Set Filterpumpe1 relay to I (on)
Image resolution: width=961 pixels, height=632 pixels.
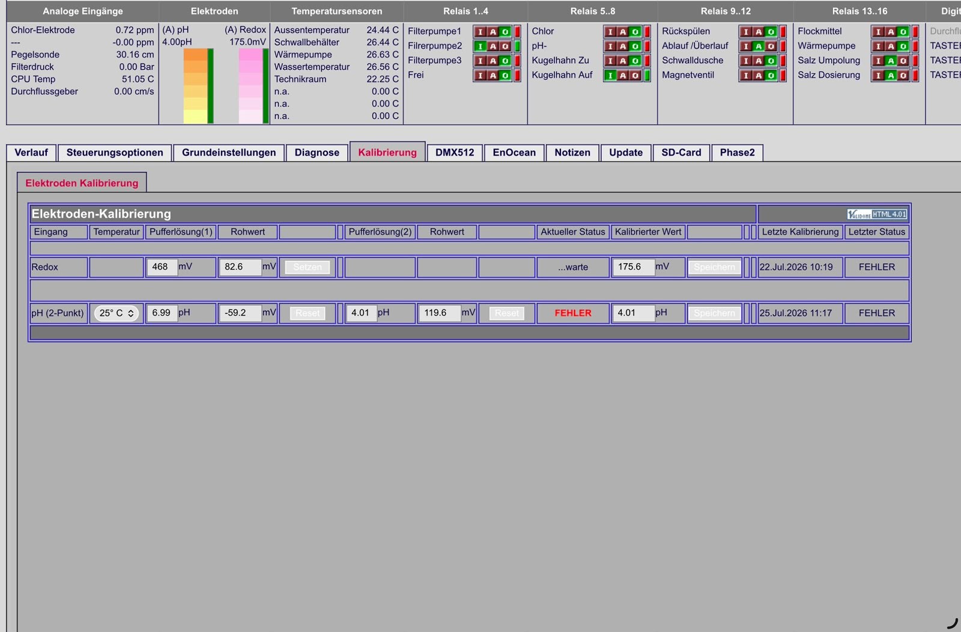[x=480, y=32]
